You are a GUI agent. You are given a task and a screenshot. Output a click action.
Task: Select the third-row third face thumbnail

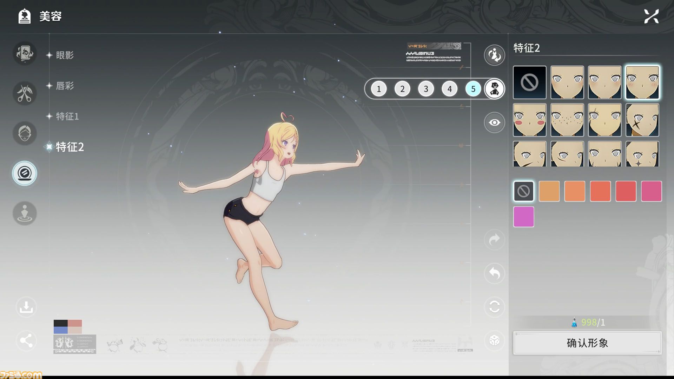605,154
